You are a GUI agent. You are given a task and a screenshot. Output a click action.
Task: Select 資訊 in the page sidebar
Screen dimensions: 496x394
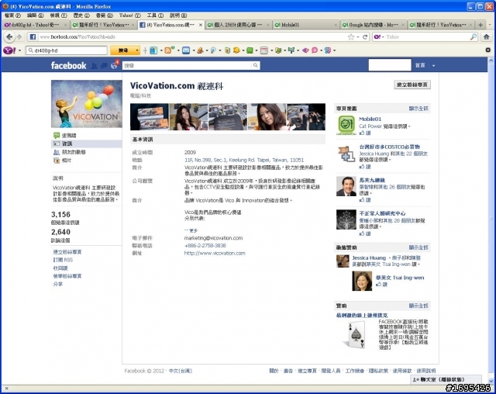pos(86,143)
